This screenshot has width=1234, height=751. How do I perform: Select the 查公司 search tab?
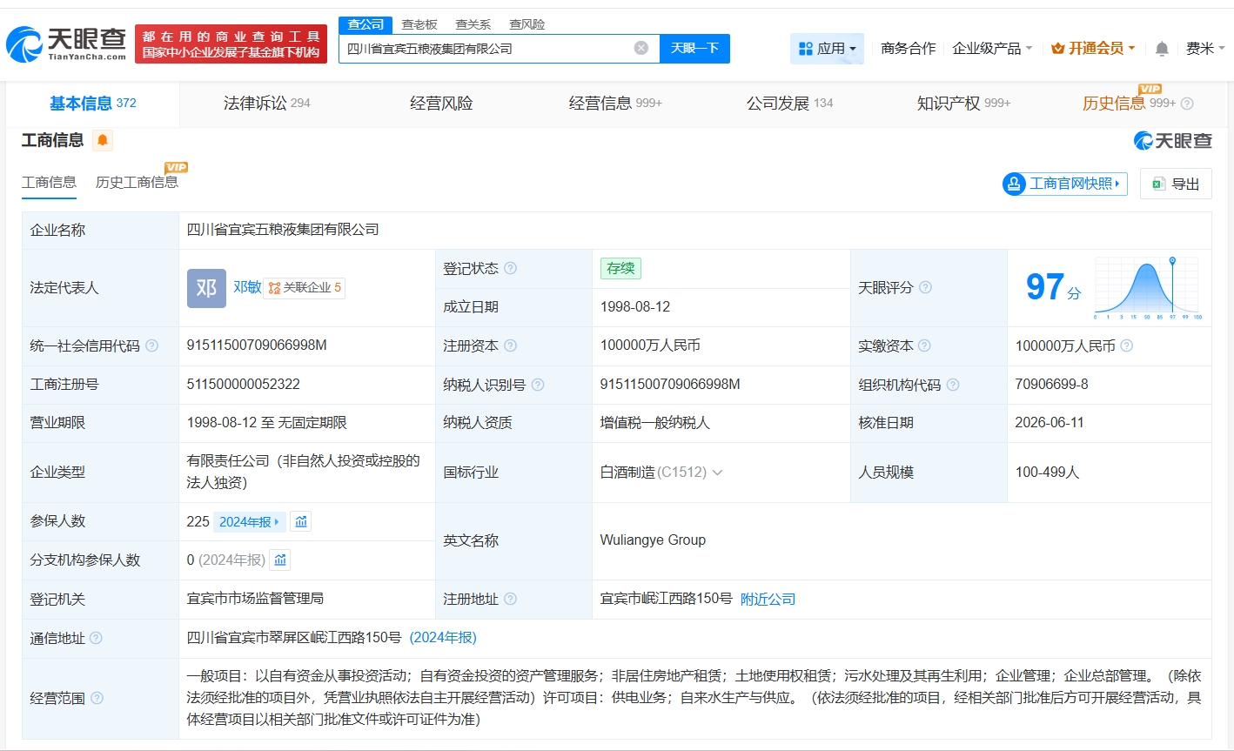[x=366, y=24]
